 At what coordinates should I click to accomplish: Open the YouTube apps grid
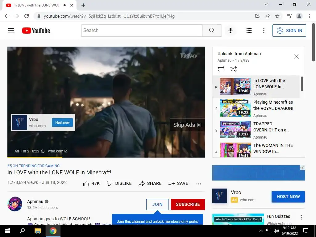(x=249, y=31)
